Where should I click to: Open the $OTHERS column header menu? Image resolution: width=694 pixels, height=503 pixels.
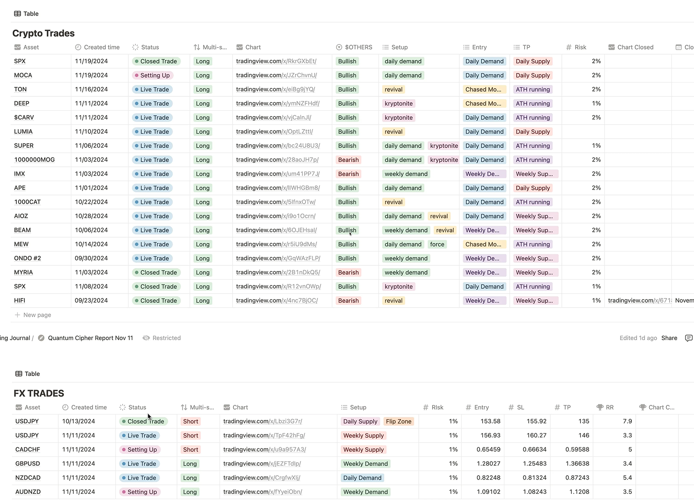pos(355,47)
